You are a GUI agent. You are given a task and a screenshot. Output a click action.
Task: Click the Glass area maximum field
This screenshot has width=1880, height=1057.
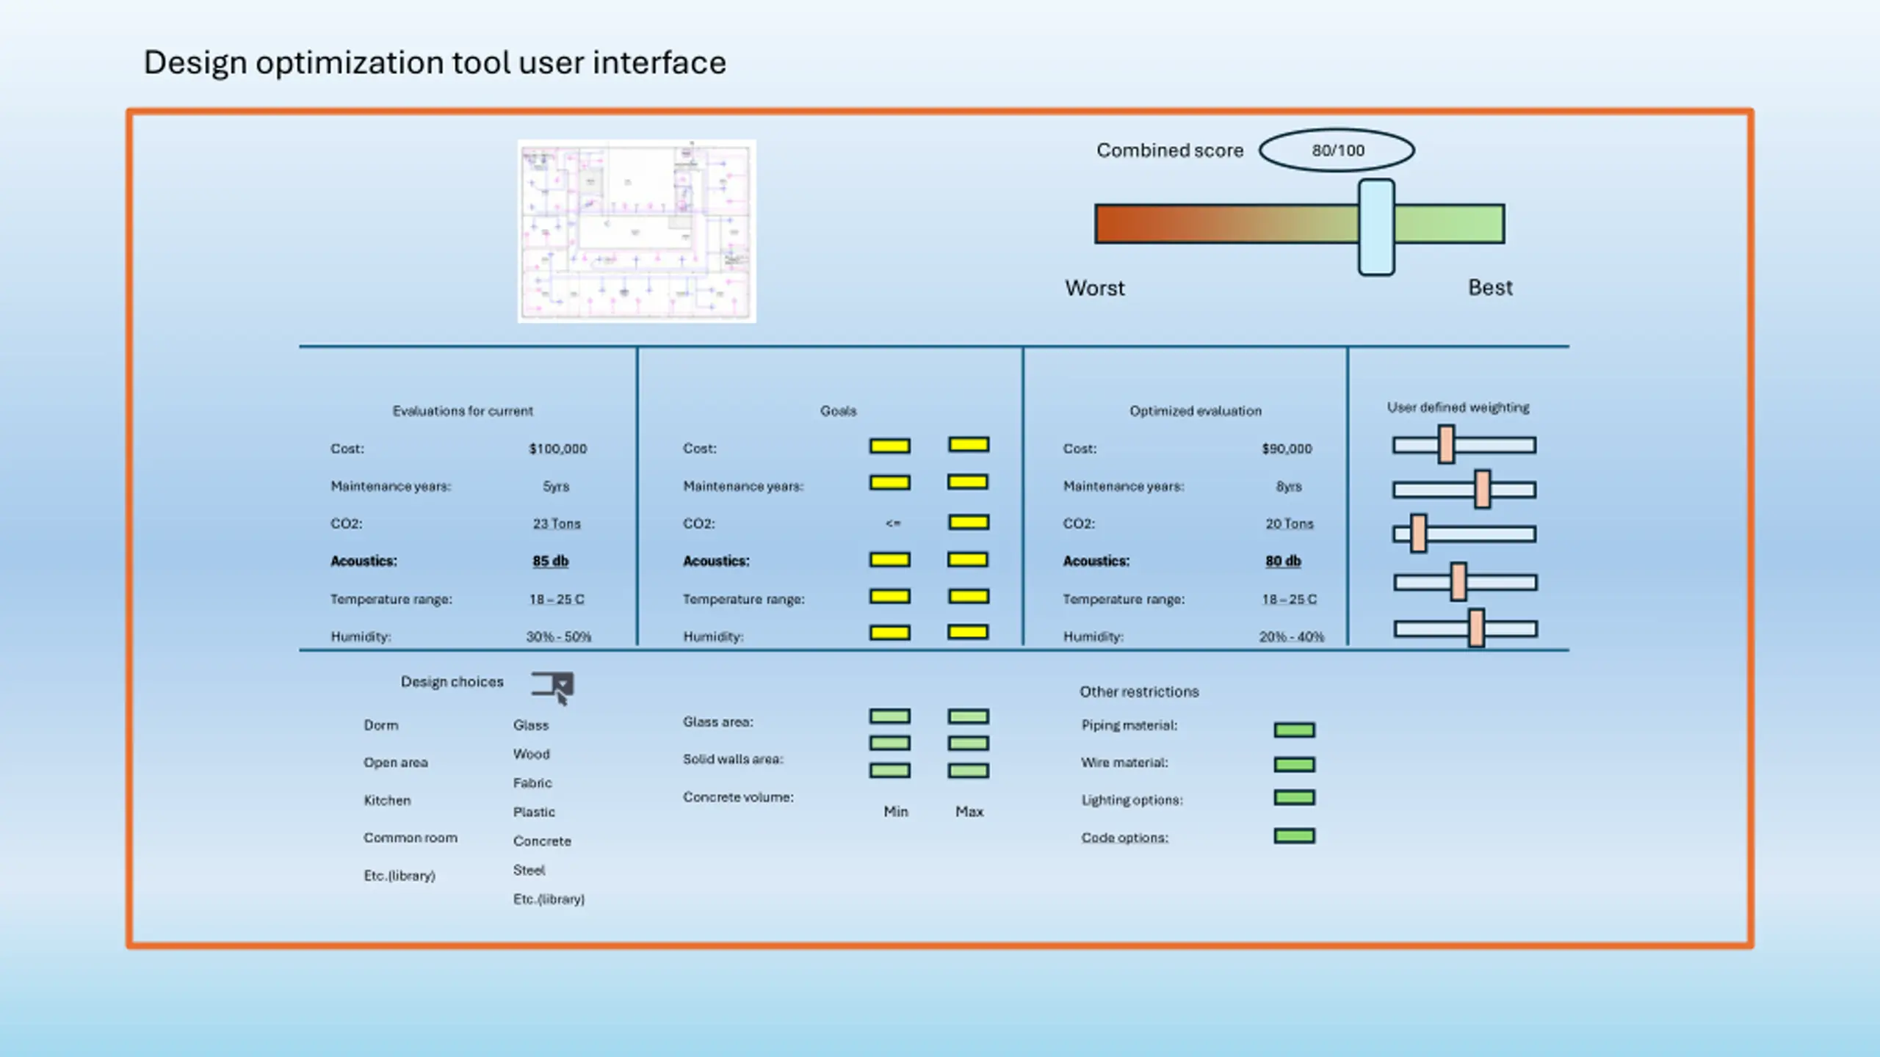(969, 716)
